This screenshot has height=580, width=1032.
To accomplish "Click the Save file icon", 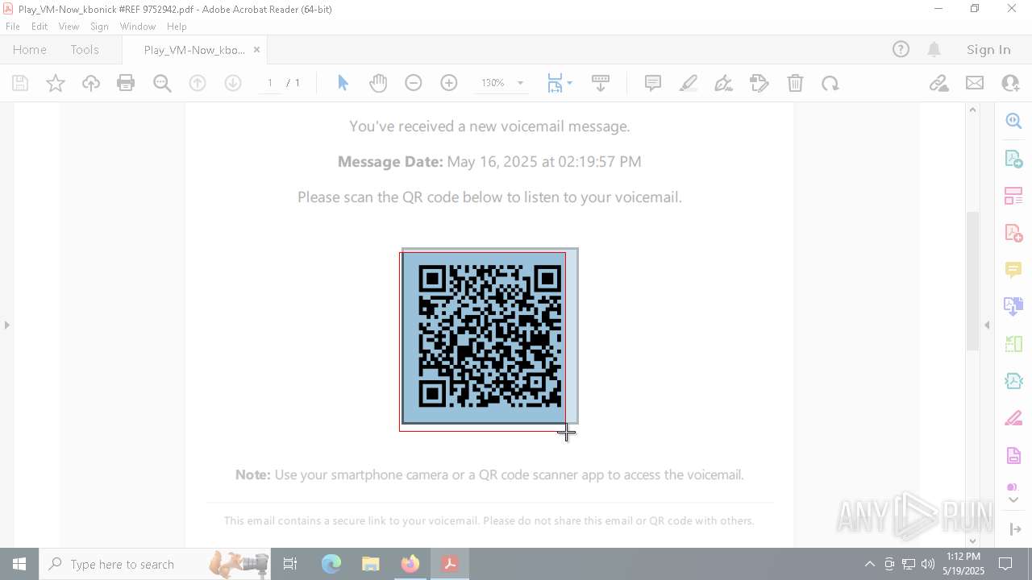I will pos(20,83).
